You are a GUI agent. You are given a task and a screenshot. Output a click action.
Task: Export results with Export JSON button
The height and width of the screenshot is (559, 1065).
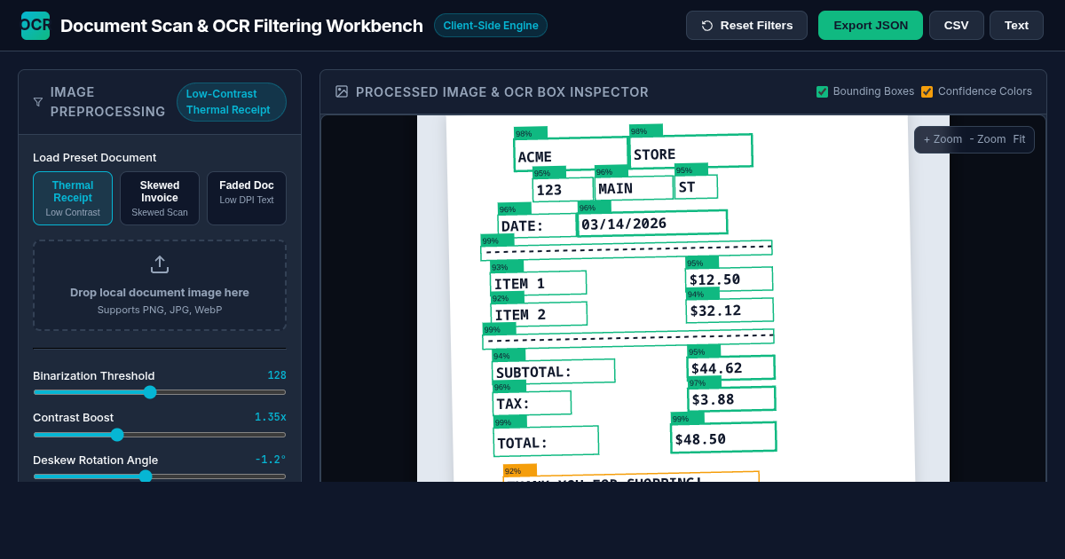pyautogui.click(x=871, y=26)
